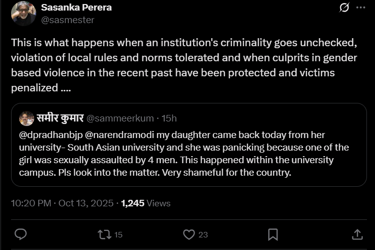Image resolution: width=375 pixels, height=250 pixels.
Task: Bookmark this post
Action: point(273,234)
